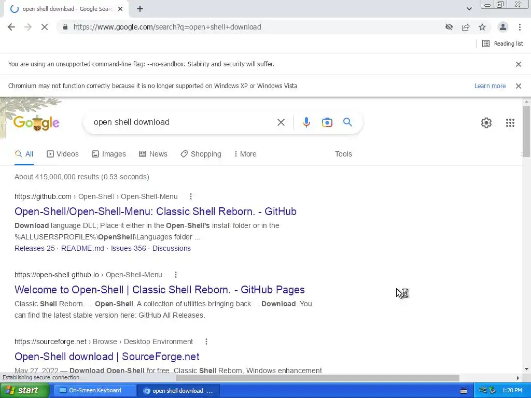The image size is (531, 398).
Task: Open Chromium three-dot menu
Action: (520, 27)
